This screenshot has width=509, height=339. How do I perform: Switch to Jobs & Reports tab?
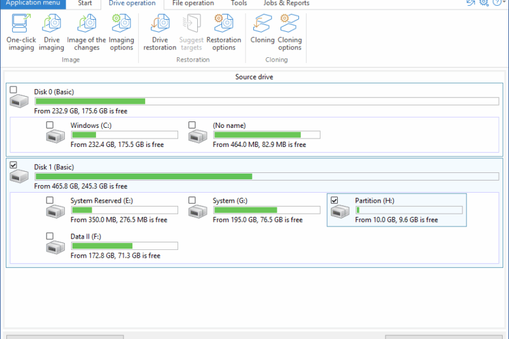pos(286,3)
